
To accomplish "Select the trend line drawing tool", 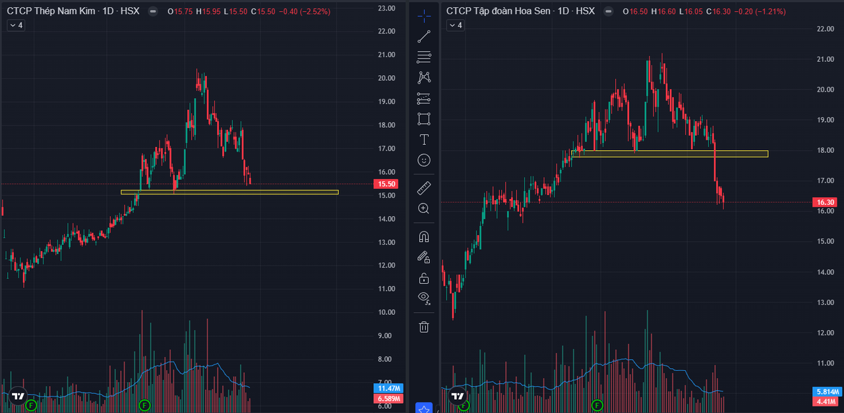I will pos(424,36).
